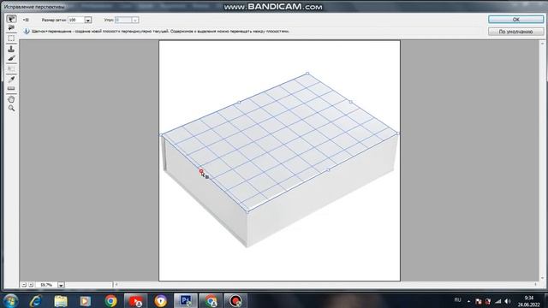Open the media player taskbar icon

click(85, 301)
